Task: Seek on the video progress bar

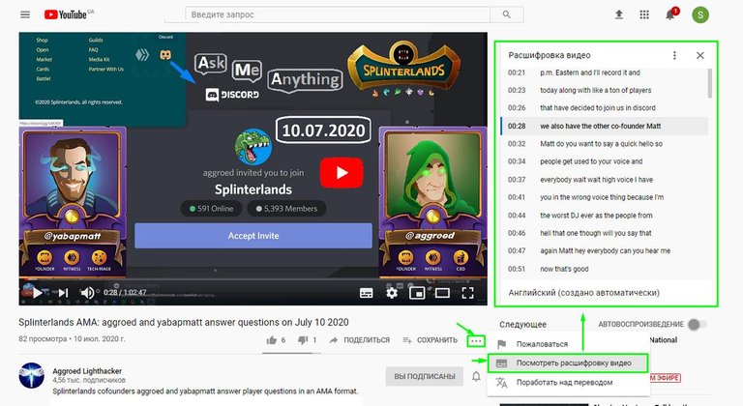Action: tap(253, 278)
